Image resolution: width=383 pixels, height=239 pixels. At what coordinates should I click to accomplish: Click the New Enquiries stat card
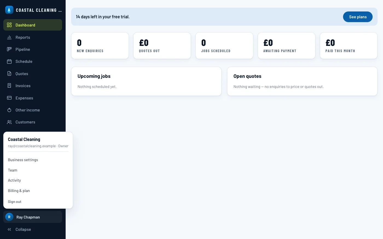click(x=100, y=46)
